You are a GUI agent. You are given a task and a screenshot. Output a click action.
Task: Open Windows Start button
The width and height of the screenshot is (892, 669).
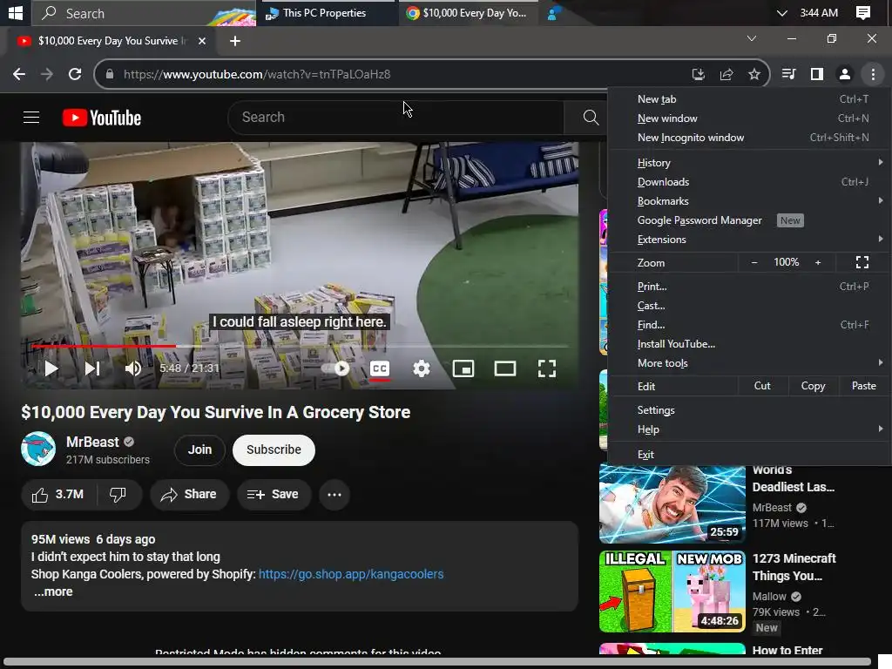tap(16, 12)
